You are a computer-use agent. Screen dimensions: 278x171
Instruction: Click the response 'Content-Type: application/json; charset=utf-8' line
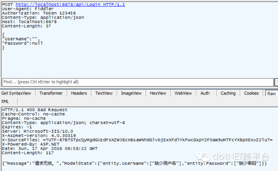point(63,123)
